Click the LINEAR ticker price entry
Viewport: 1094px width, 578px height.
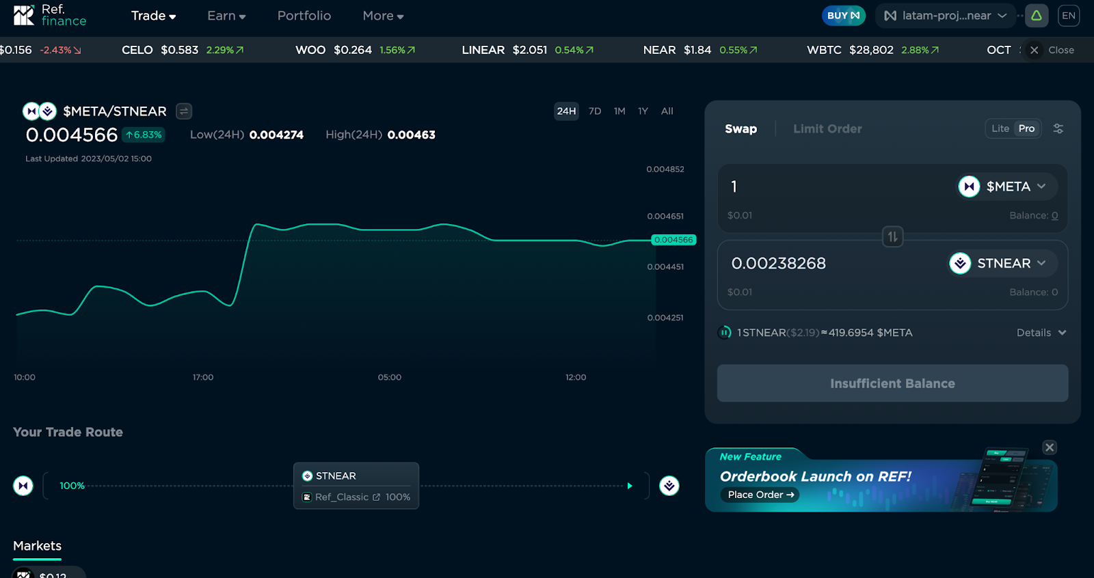coord(528,50)
